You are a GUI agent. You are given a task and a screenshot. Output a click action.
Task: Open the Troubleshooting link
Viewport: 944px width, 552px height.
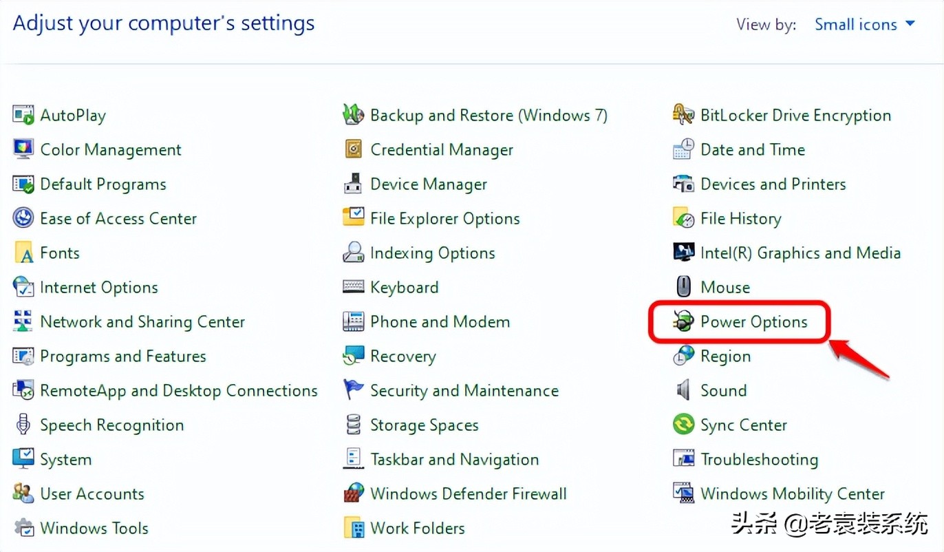click(759, 460)
